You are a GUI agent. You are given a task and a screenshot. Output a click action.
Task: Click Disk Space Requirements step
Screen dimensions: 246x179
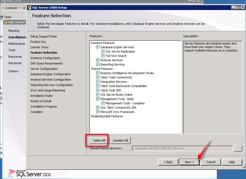(47, 63)
